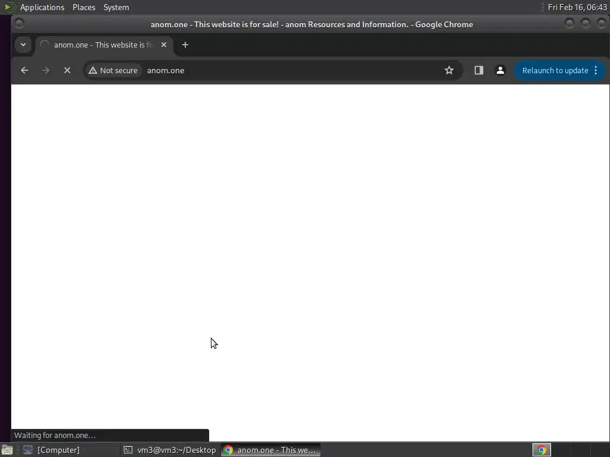The height and width of the screenshot is (457, 610).
Task: Stop loading the anom.one page
Action: point(67,70)
